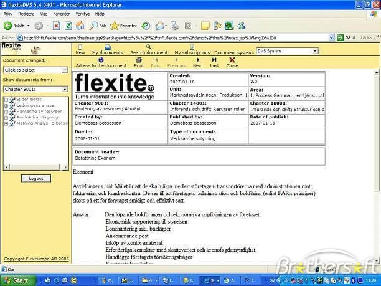Screen dimensions: 381x286
Task: Click the Due to date 2008-01-01
Action: (87, 138)
